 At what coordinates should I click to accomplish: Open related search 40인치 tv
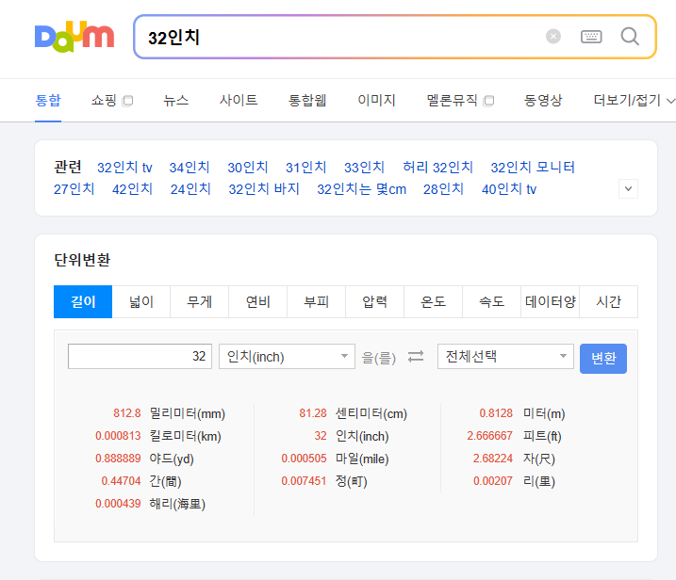pyautogui.click(x=509, y=189)
